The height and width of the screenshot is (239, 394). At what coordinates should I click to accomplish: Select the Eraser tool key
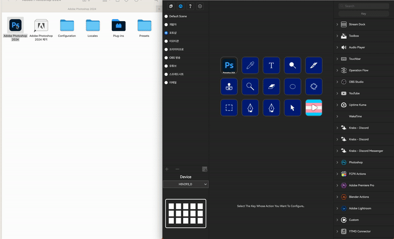point(271,87)
